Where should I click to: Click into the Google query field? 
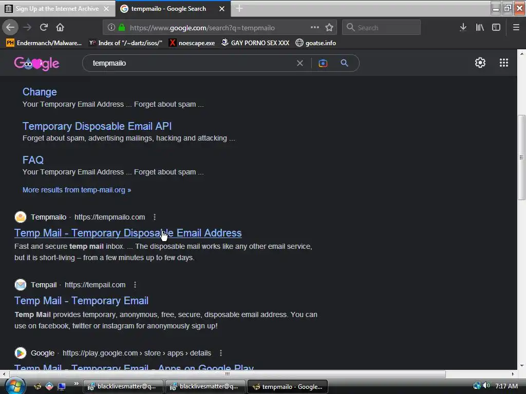point(191,63)
